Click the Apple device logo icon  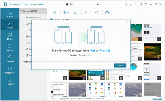(x=67, y=4)
